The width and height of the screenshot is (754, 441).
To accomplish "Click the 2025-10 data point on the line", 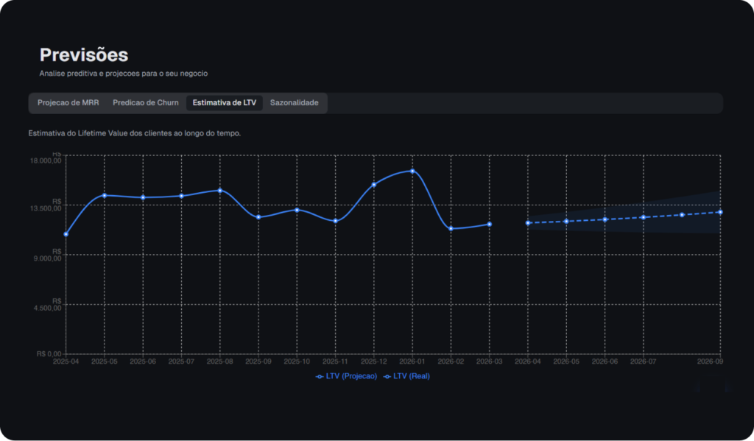I will pyautogui.click(x=297, y=210).
